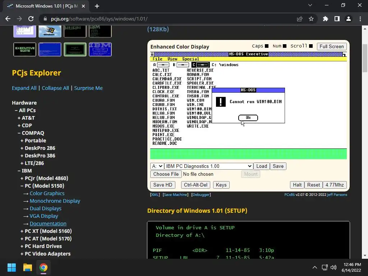368x276 pixels.
Task: Click Chrome icon in taskbar
Action: coord(43,267)
